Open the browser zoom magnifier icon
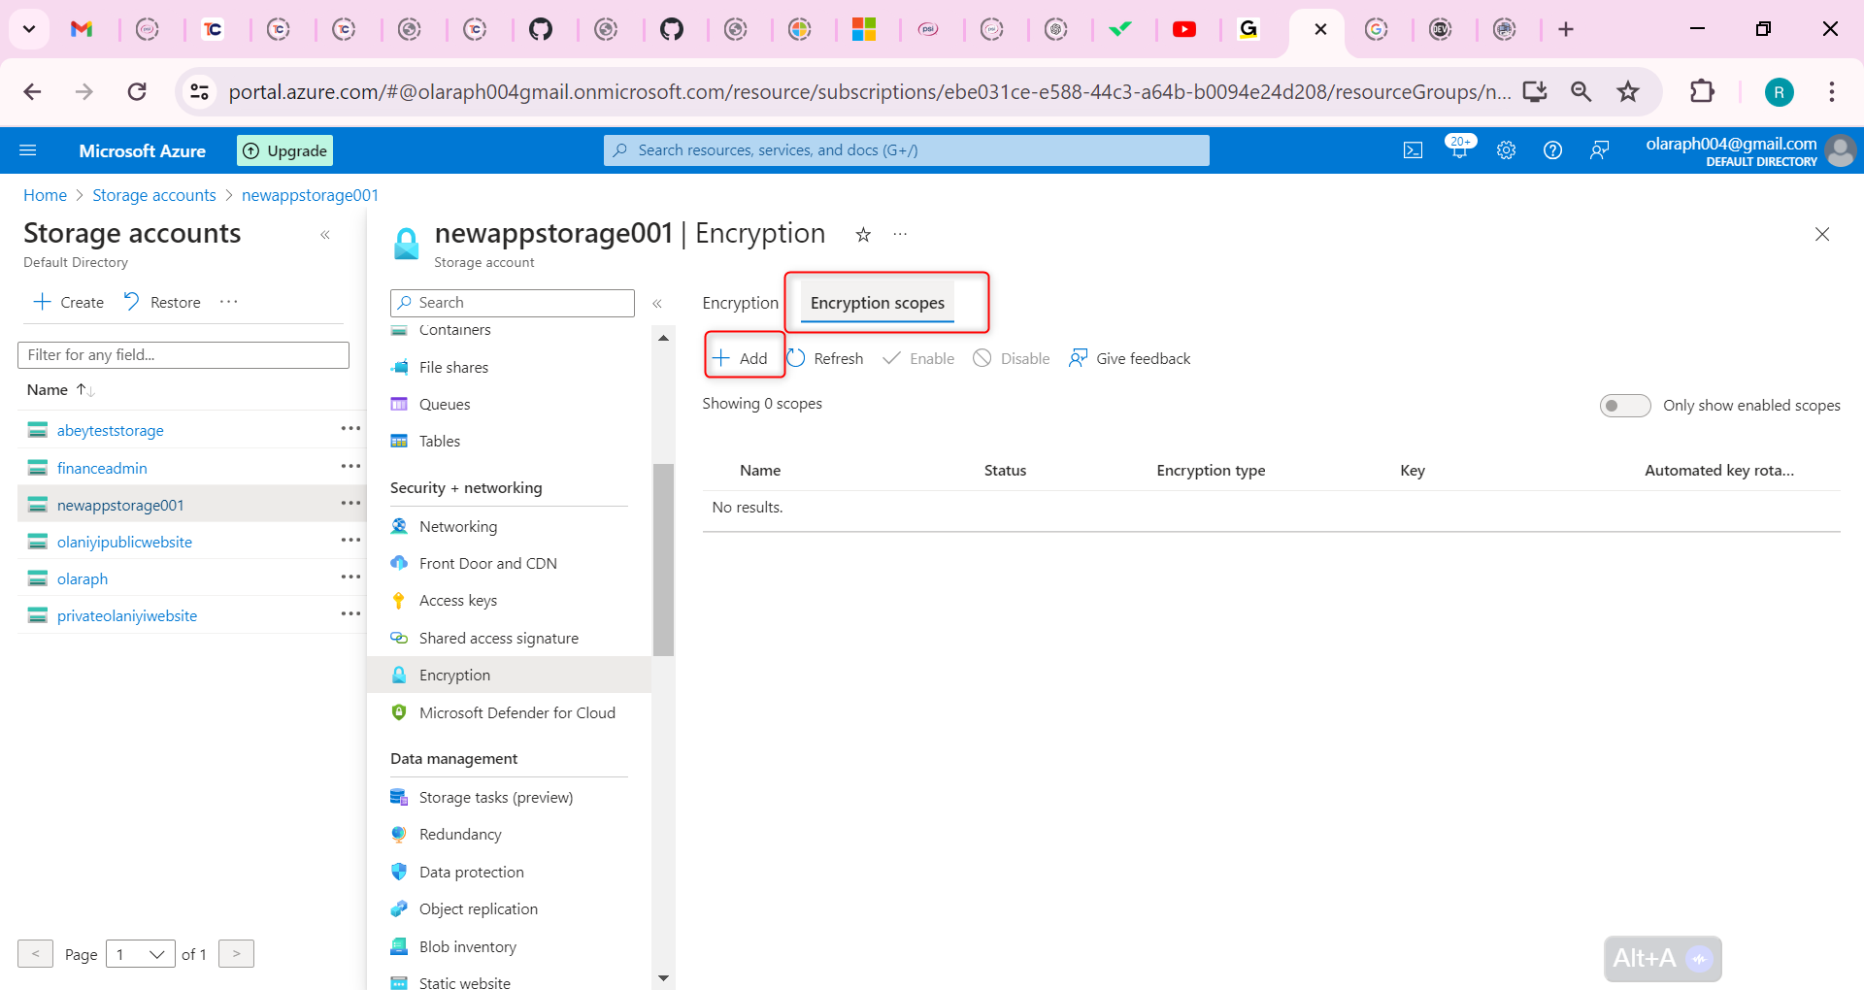This screenshot has height=990, width=1864. pos(1581,92)
